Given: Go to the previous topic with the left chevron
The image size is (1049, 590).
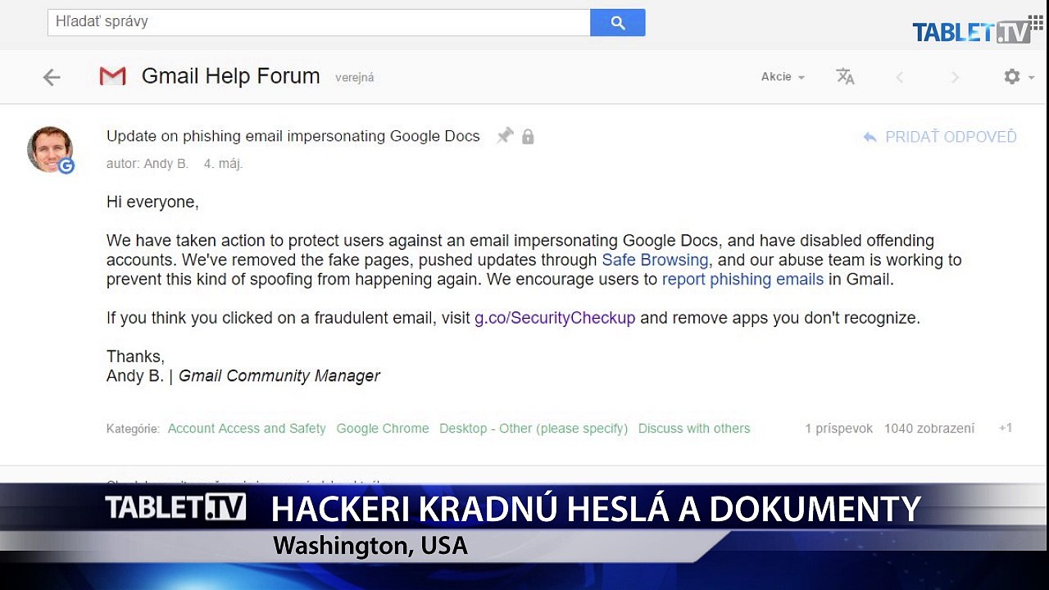Looking at the screenshot, I should (x=899, y=77).
